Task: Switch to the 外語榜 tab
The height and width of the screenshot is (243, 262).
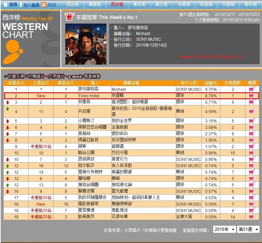Action: pos(228,4)
